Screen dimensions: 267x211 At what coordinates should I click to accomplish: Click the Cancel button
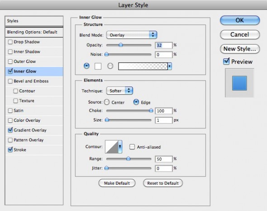pyautogui.click(x=240, y=34)
